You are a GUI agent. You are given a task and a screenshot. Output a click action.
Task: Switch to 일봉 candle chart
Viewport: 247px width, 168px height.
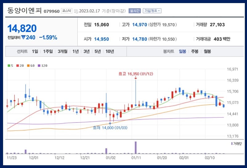pos(182,51)
